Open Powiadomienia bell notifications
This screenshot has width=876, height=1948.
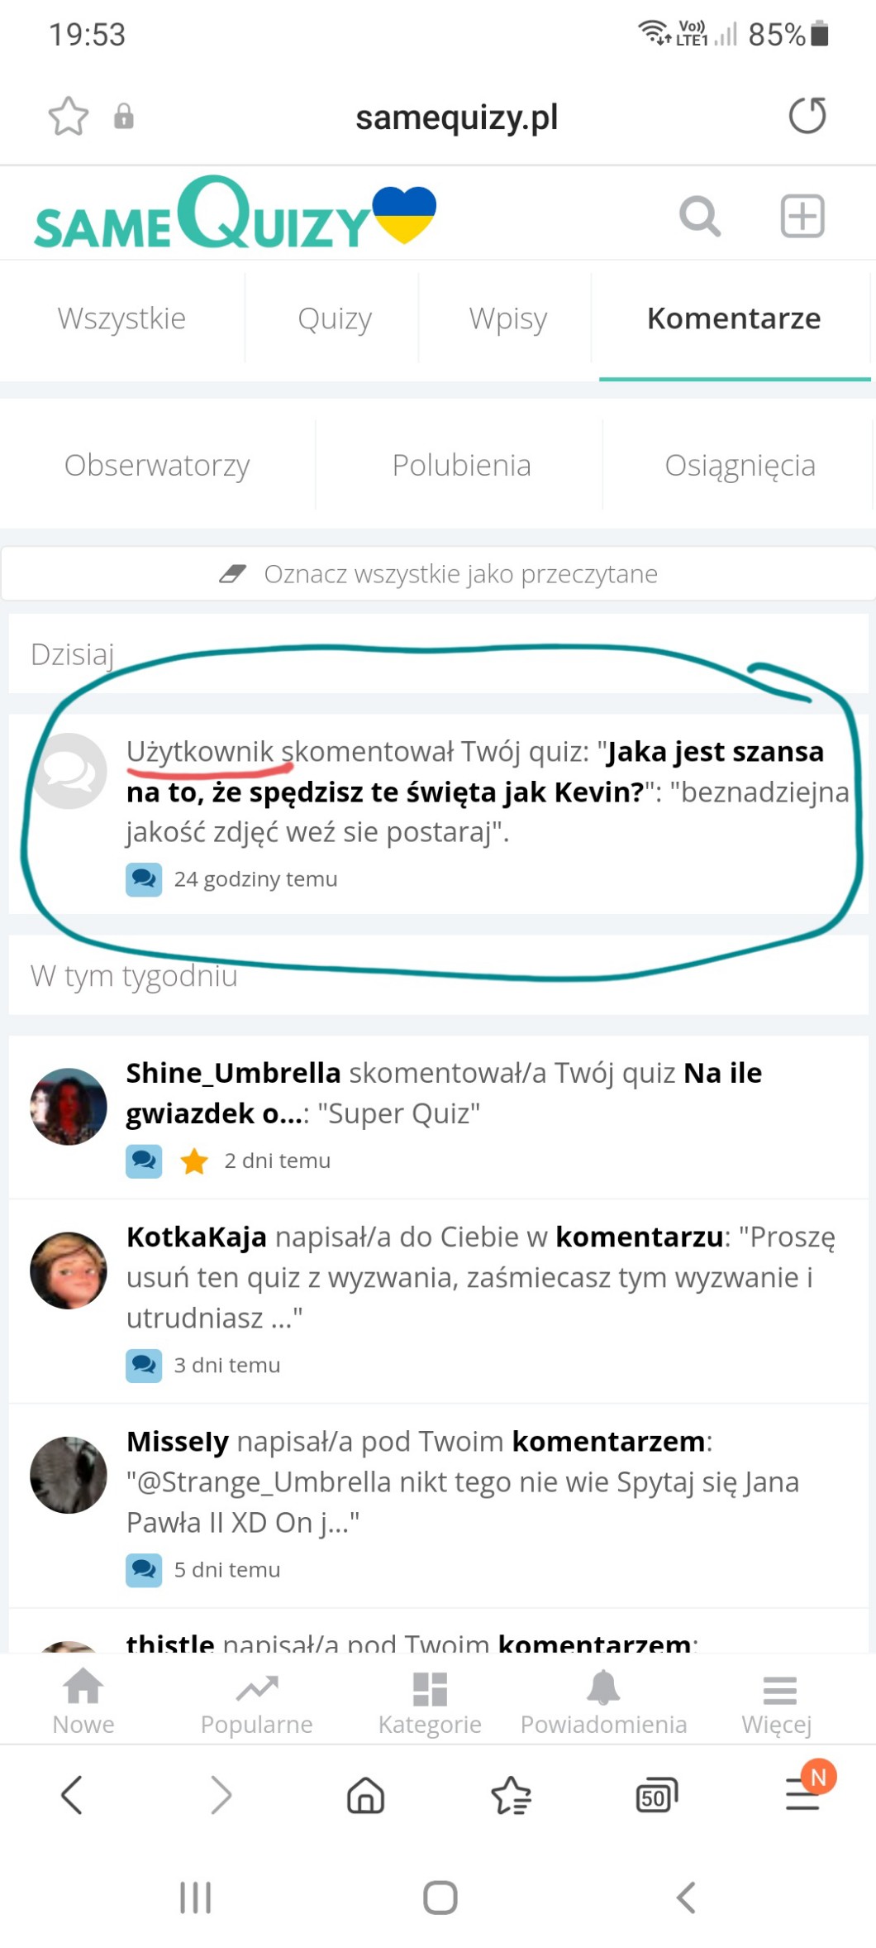pyautogui.click(x=603, y=1701)
